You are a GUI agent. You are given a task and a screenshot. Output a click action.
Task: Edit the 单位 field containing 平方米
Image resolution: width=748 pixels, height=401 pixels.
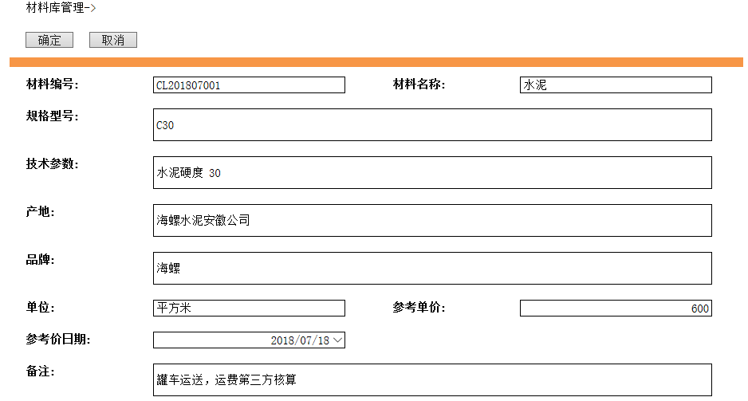click(249, 308)
